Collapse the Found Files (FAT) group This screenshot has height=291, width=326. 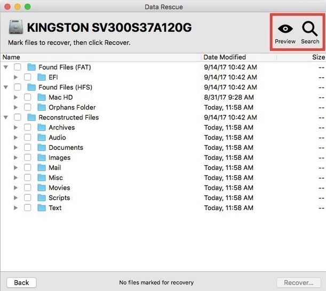[x=6, y=67]
